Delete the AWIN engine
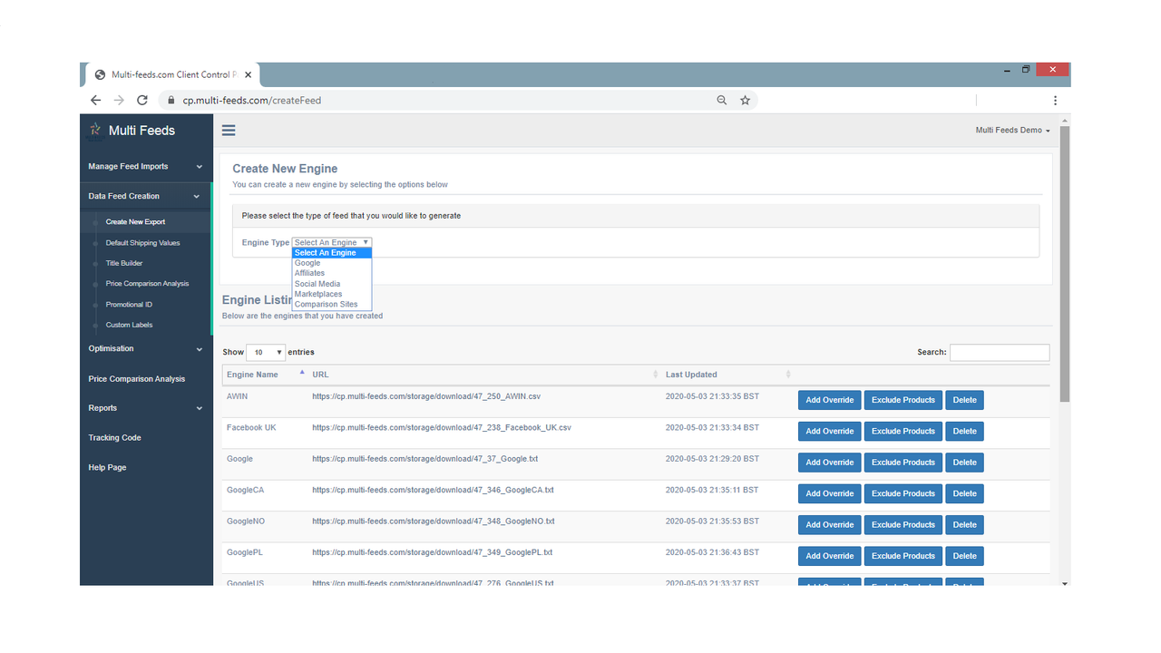This screenshot has height=653, width=1161. pos(964,399)
